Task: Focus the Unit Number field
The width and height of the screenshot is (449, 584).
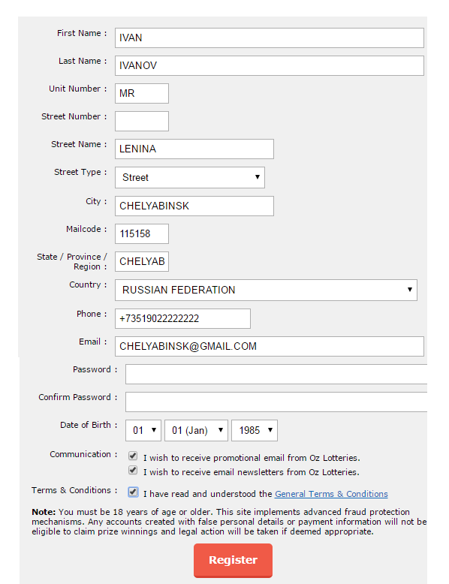Action: click(x=142, y=93)
